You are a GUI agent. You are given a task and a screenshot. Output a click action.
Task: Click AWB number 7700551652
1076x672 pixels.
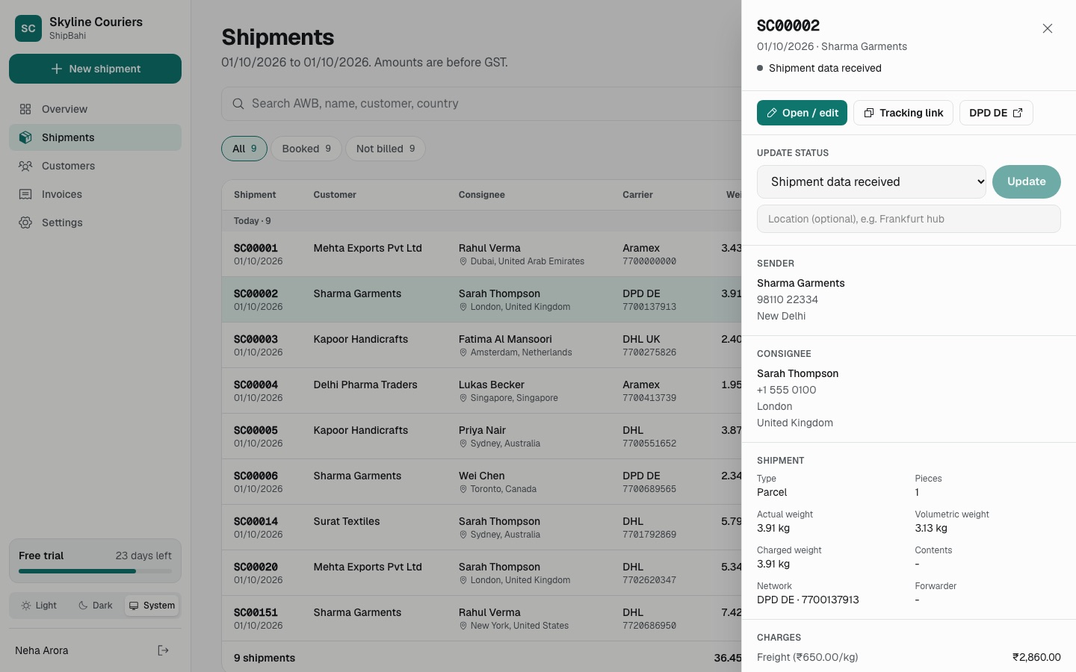[x=649, y=444]
